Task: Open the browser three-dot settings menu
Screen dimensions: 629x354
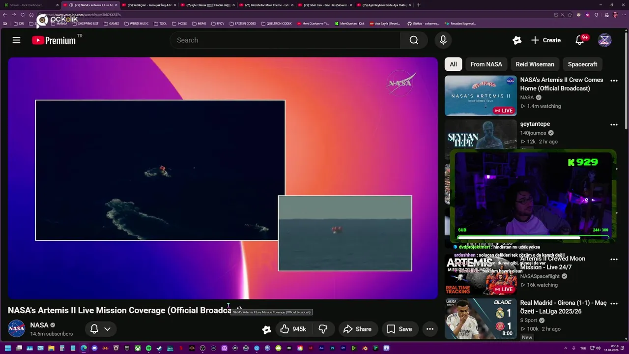Action: pos(623,15)
